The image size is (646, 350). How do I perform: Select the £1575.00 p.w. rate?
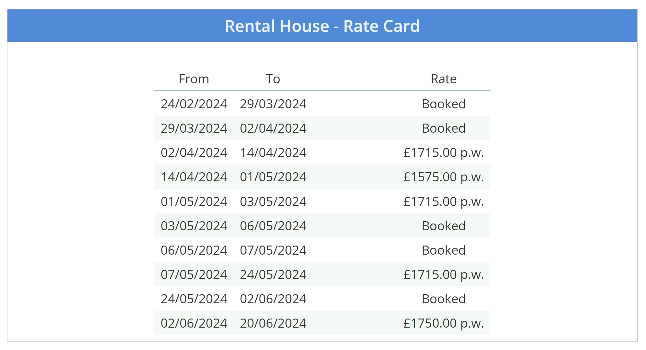[x=444, y=177]
